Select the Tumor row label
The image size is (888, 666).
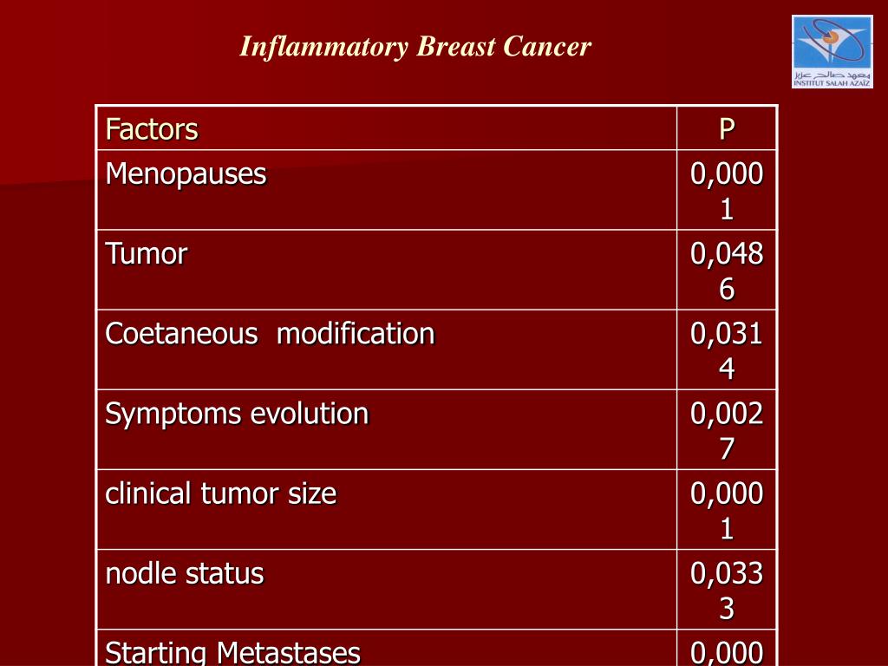146,253
